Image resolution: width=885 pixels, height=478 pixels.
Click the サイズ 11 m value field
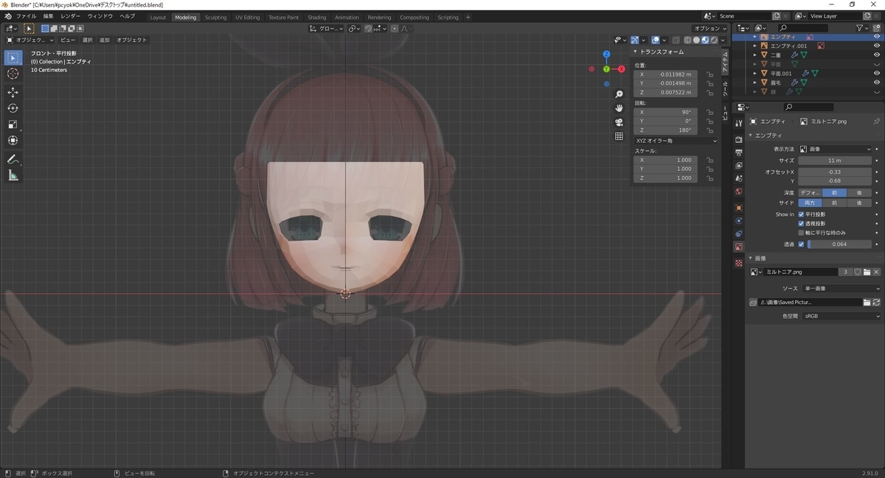click(836, 160)
